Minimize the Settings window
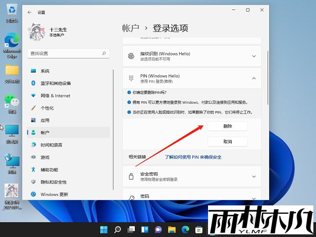316x237 pixels. (x=234, y=10)
